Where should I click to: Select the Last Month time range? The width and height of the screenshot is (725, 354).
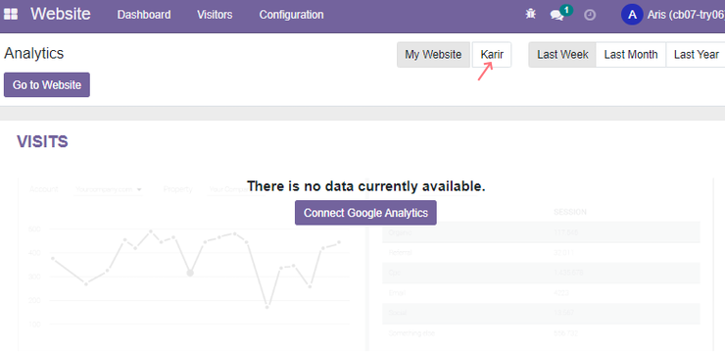[631, 55]
